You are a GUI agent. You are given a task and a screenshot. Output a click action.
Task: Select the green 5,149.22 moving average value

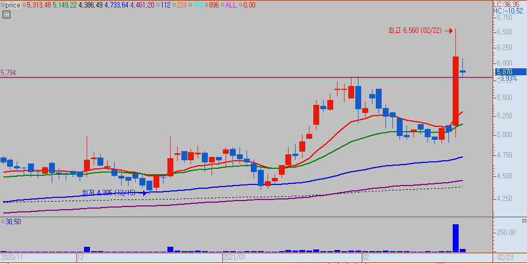65,5
